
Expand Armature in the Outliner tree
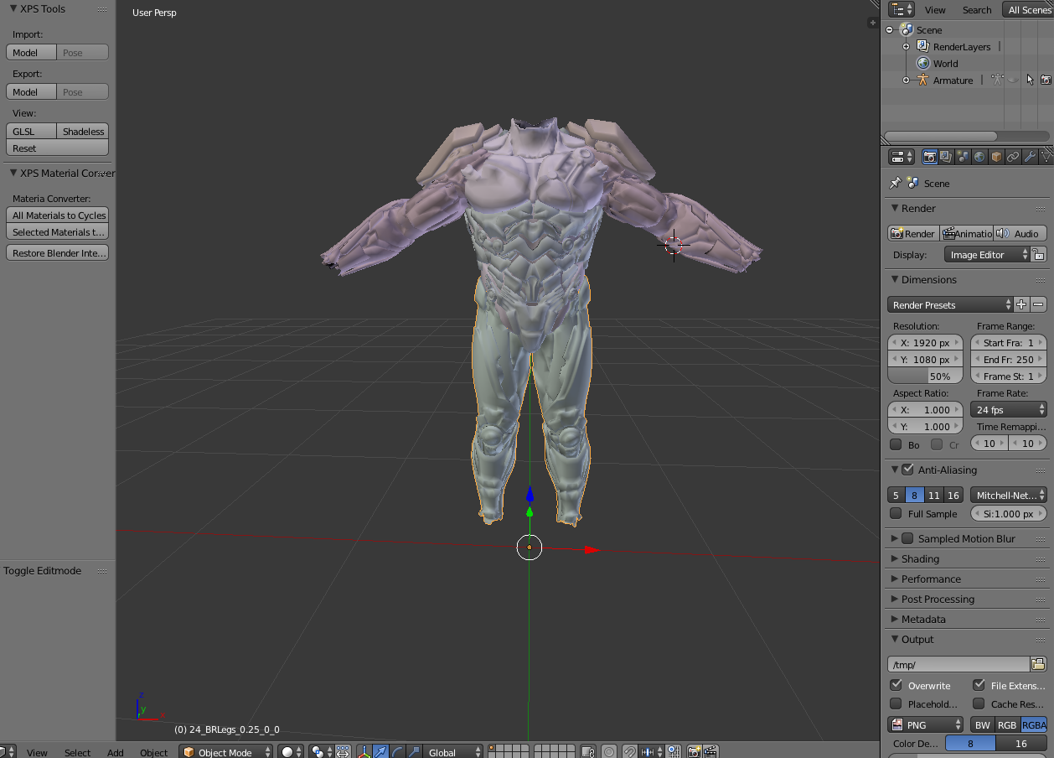pyautogui.click(x=906, y=80)
